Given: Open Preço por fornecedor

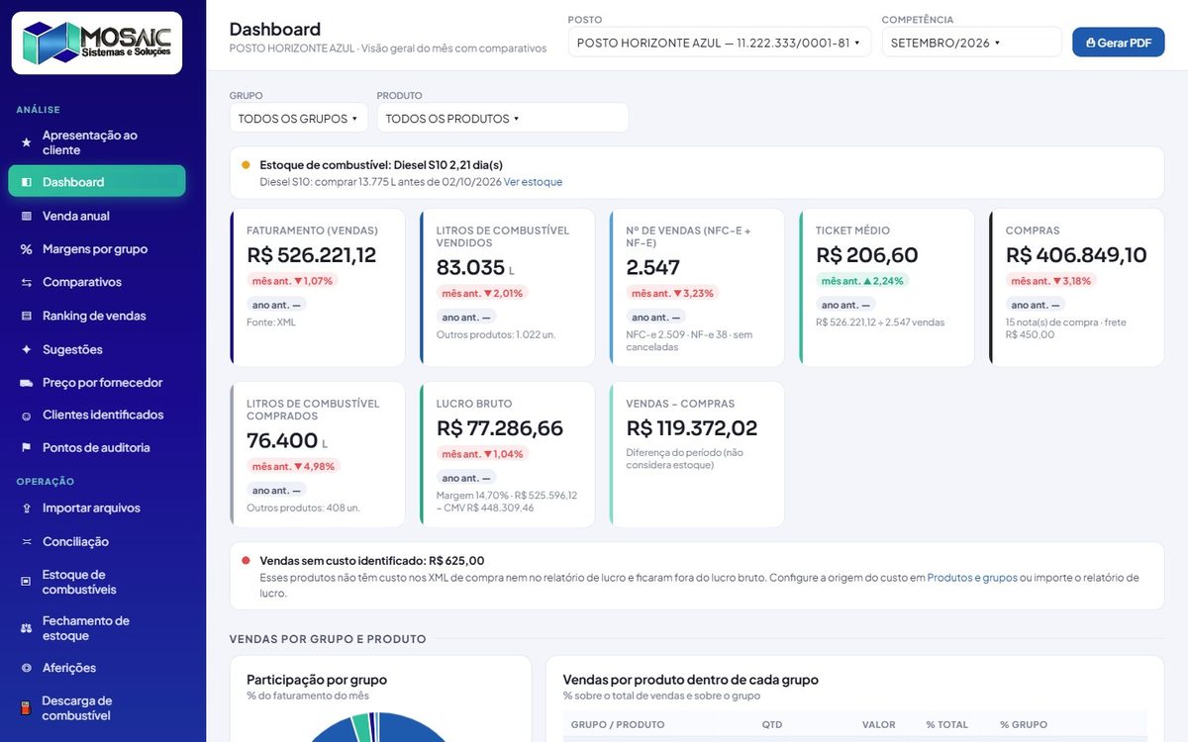Looking at the screenshot, I should click(97, 382).
